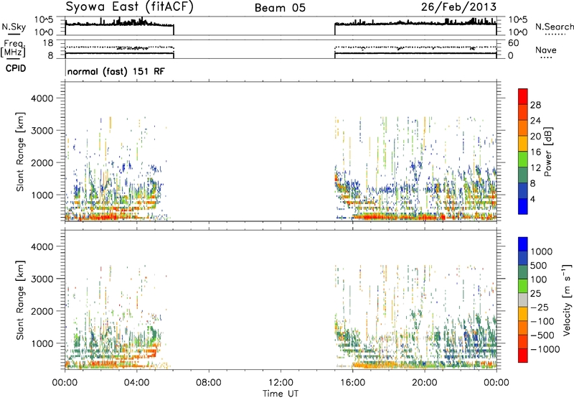Click the '12:00' time axis label
This screenshot has height=398, width=574.
pyautogui.click(x=281, y=383)
